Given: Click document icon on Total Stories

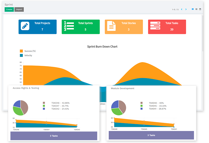Looking at the screenshot, I should [x=111, y=26].
